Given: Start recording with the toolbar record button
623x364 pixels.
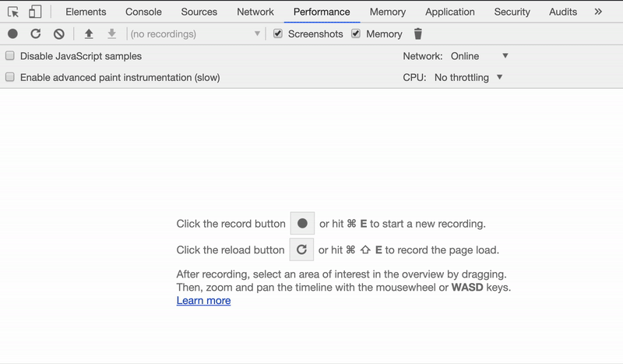Looking at the screenshot, I should (12, 34).
